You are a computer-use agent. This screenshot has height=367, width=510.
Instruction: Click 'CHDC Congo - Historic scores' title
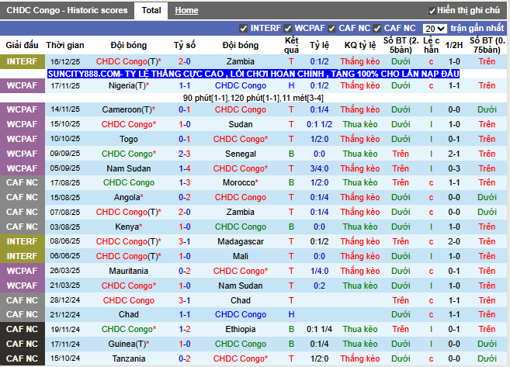pyautogui.click(x=67, y=10)
